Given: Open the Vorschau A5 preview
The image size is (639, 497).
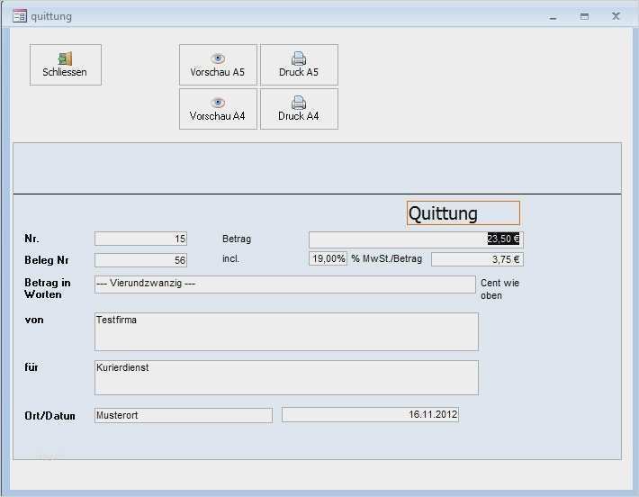Looking at the screenshot, I should [218, 65].
